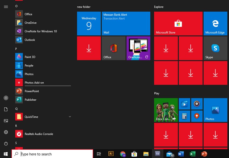Open Excel from the taskbar

tap(192, 154)
